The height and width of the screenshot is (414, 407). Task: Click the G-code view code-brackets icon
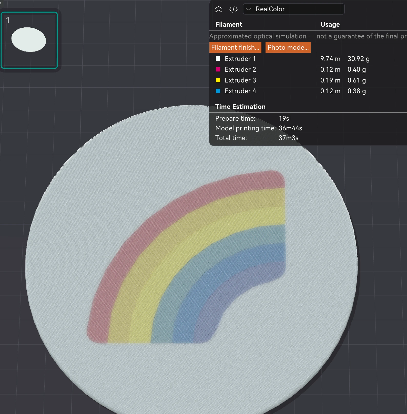pyautogui.click(x=233, y=9)
